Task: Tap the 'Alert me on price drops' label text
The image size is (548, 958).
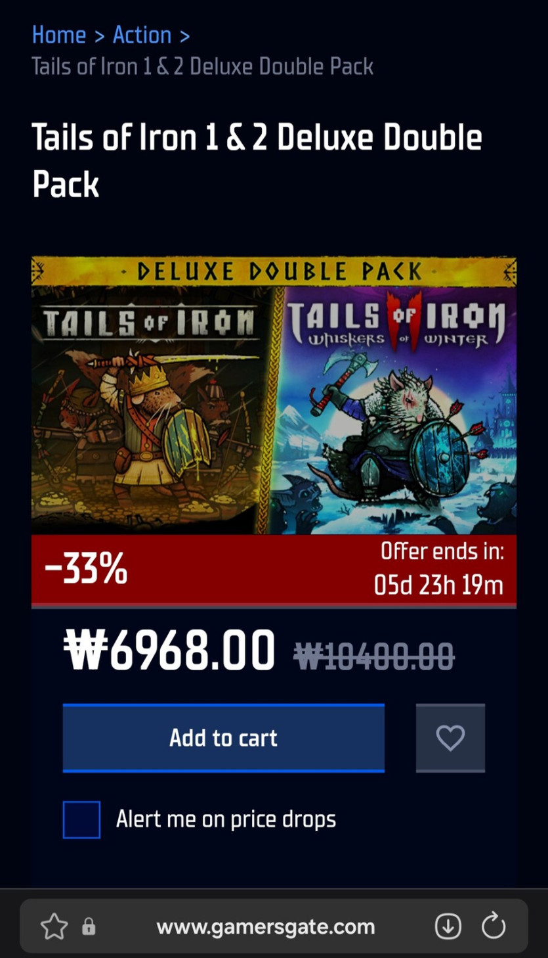Action: 226,819
